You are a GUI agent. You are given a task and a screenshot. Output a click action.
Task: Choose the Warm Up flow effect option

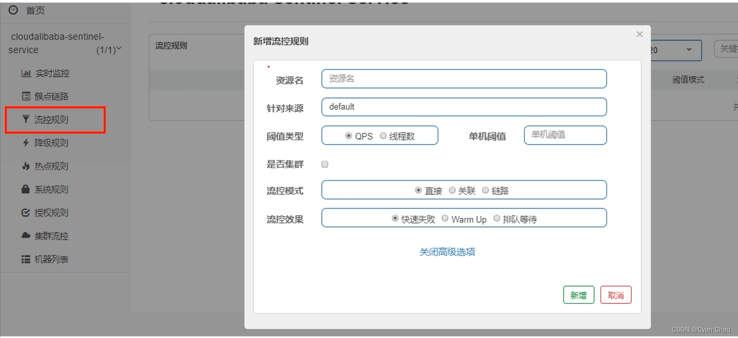tap(445, 218)
